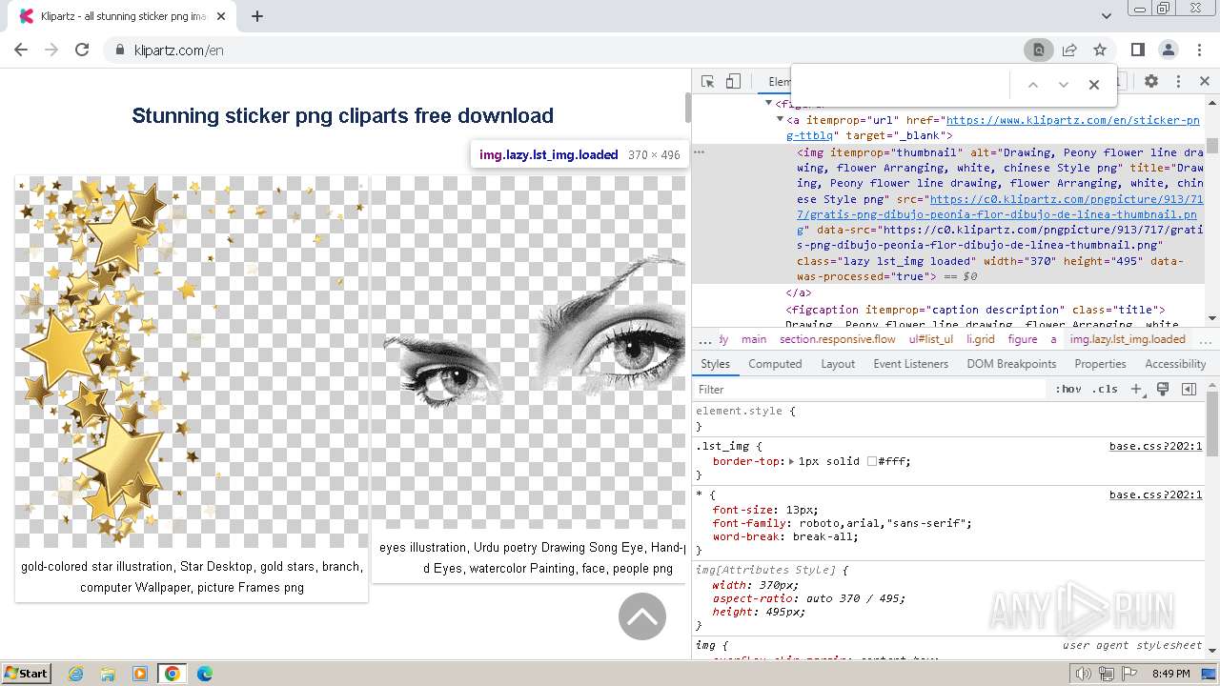
Task: Switch to the Accessibility tab
Action: click(x=1175, y=364)
